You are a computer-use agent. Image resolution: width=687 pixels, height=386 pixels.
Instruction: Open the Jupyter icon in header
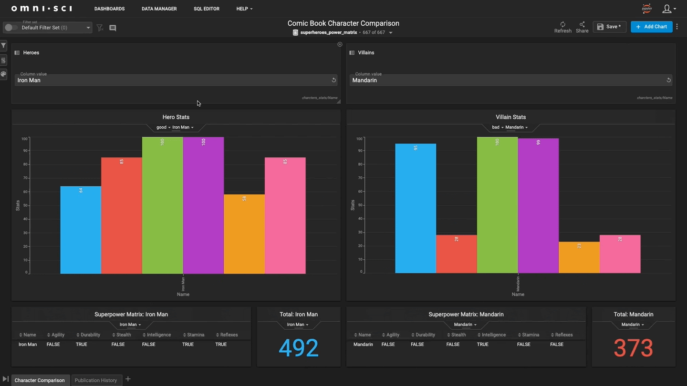point(646,8)
